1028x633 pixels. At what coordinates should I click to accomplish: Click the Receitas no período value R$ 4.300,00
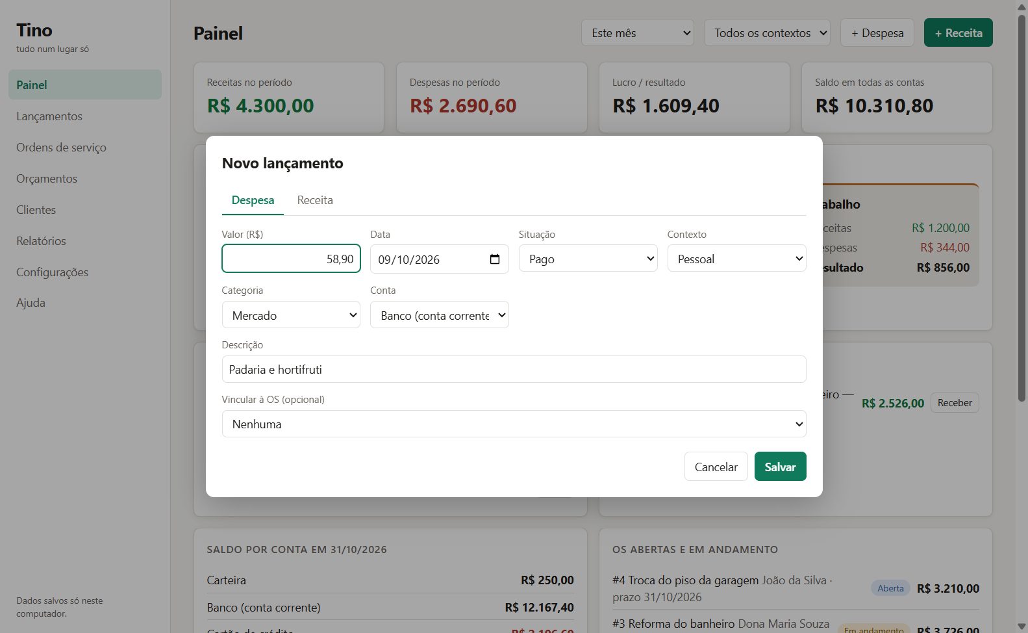click(260, 105)
